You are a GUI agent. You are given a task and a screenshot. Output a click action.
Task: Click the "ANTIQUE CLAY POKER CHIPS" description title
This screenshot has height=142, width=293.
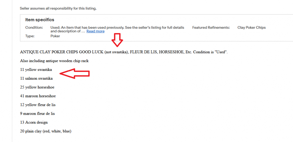(x=124, y=52)
